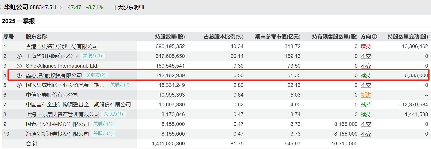Select the 十大股东明细 tab title
This screenshot has width=431, height=149.
[128, 7]
